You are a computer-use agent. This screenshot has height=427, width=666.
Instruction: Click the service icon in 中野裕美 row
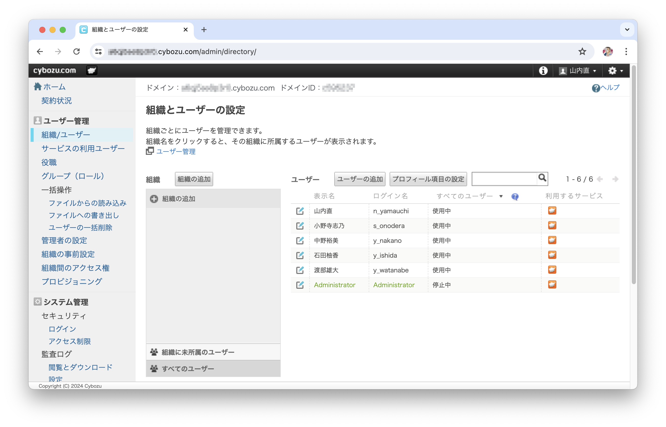pyautogui.click(x=552, y=240)
